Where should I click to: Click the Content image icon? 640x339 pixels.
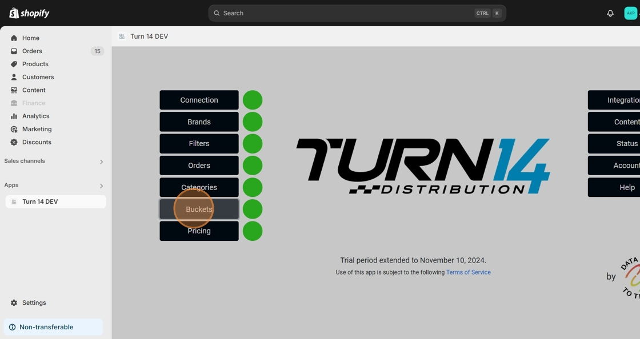pyautogui.click(x=14, y=90)
